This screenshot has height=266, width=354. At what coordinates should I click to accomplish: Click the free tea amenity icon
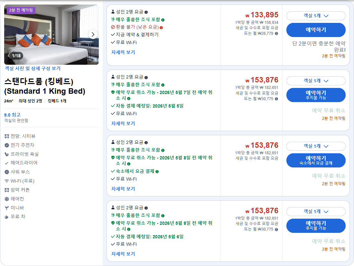tap(7, 216)
